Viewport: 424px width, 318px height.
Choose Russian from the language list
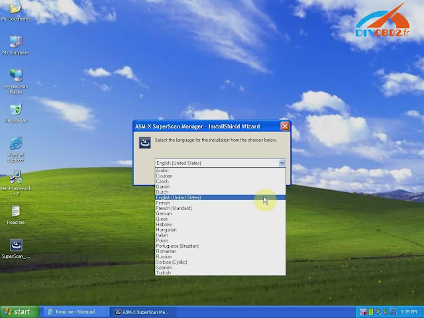[220, 256]
